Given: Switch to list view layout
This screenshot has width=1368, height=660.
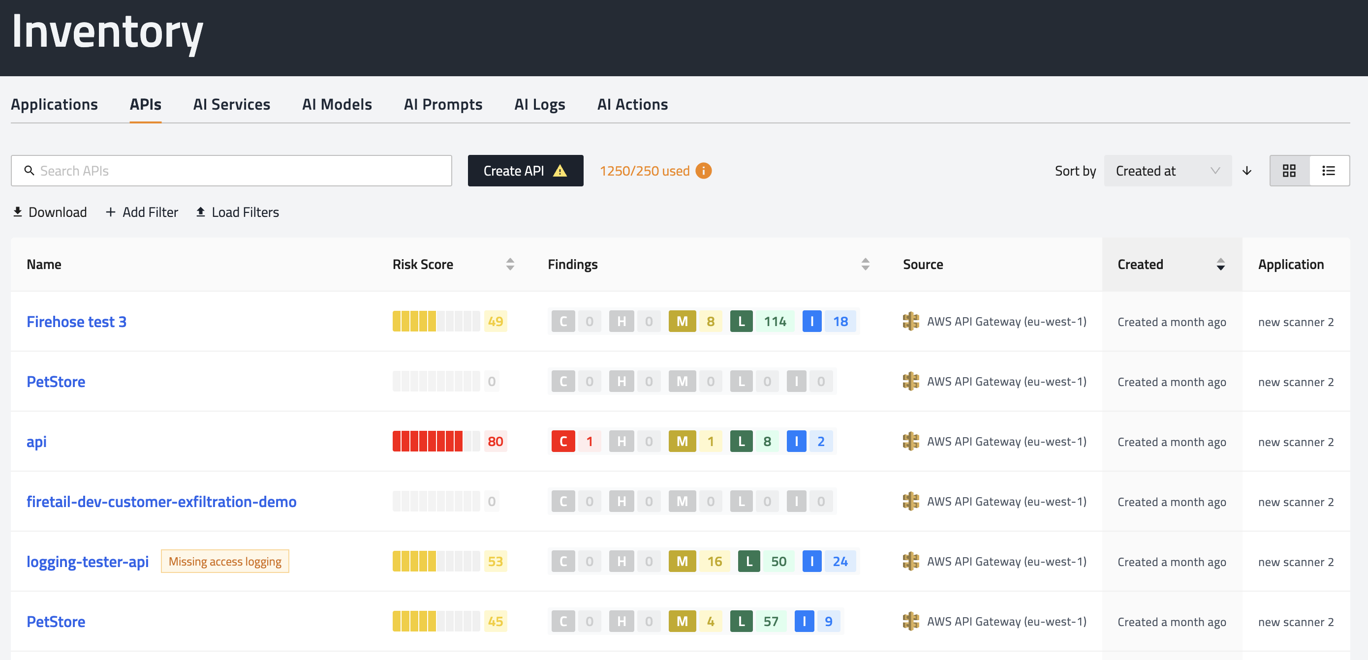Looking at the screenshot, I should click(1329, 171).
